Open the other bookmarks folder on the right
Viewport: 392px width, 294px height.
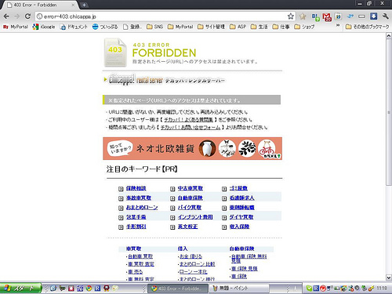click(367, 27)
